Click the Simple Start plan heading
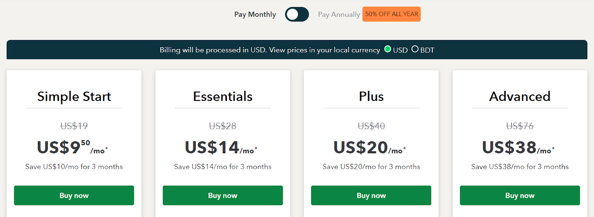 (74, 96)
